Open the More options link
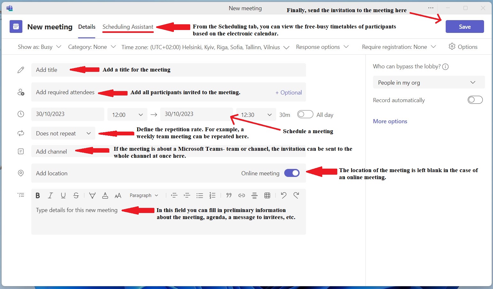 point(390,121)
